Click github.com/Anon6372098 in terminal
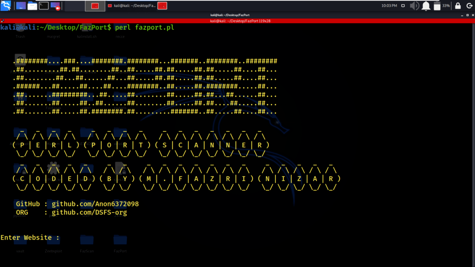The height and width of the screenshot is (267, 475). 95,204
